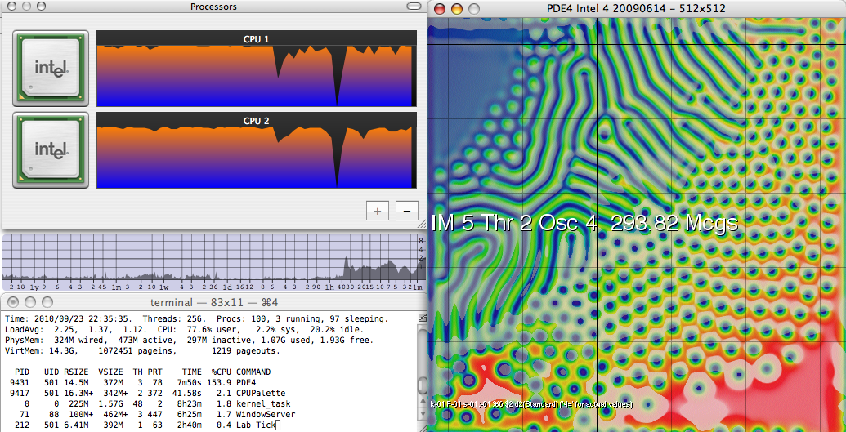Click the 'IM 5 Thr 2 Osc 4' overlay text

click(514, 223)
